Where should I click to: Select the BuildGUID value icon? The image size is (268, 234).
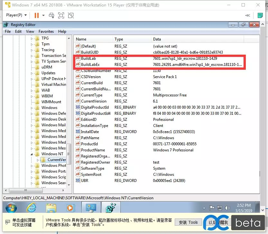pyautogui.click(x=78, y=52)
